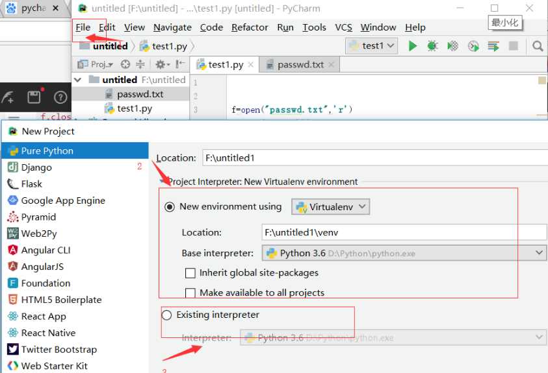This screenshot has height=373, width=548.
Task: Open the test1 run configuration dropdown
Action: [371, 46]
